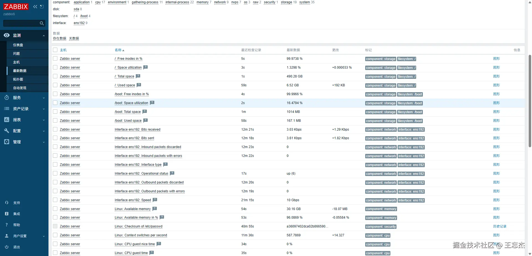Check the Context switches per second row
Image resolution: width=532 pixels, height=256 pixels.
55,235
